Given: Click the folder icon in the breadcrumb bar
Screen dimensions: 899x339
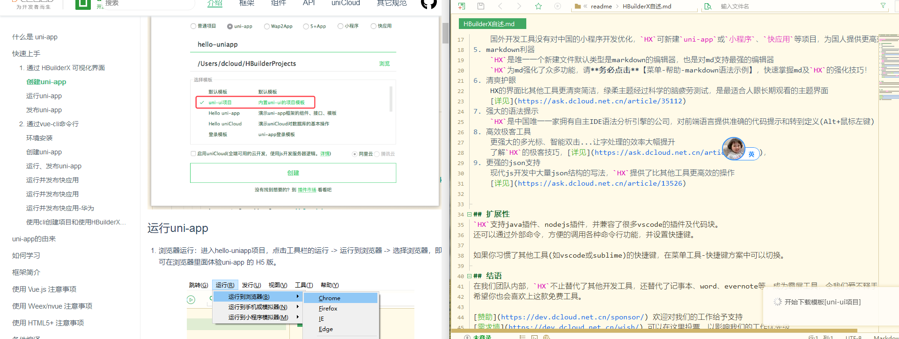Looking at the screenshot, I should pos(578,6).
